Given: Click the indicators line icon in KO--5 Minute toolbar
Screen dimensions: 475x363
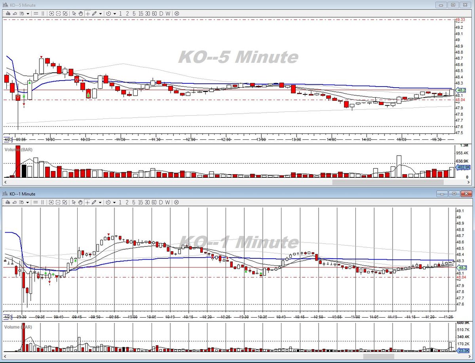Looking at the screenshot, I should [x=15, y=13].
